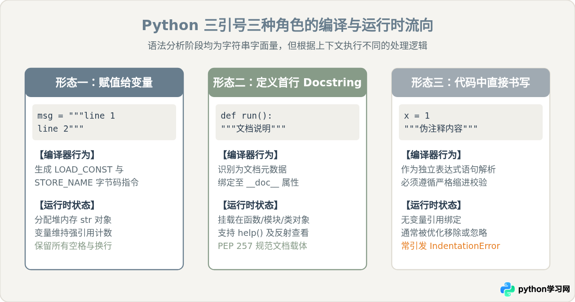Click header '形态二：定义首行 Docstring'
This screenshot has height=302, width=575.
point(287,83)
